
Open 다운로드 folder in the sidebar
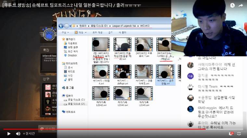click(72, 43)
